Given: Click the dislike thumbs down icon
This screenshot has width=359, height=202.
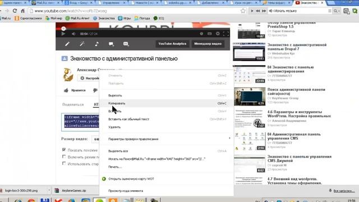Looking at the screenshot, I should [x=95, y=90].
